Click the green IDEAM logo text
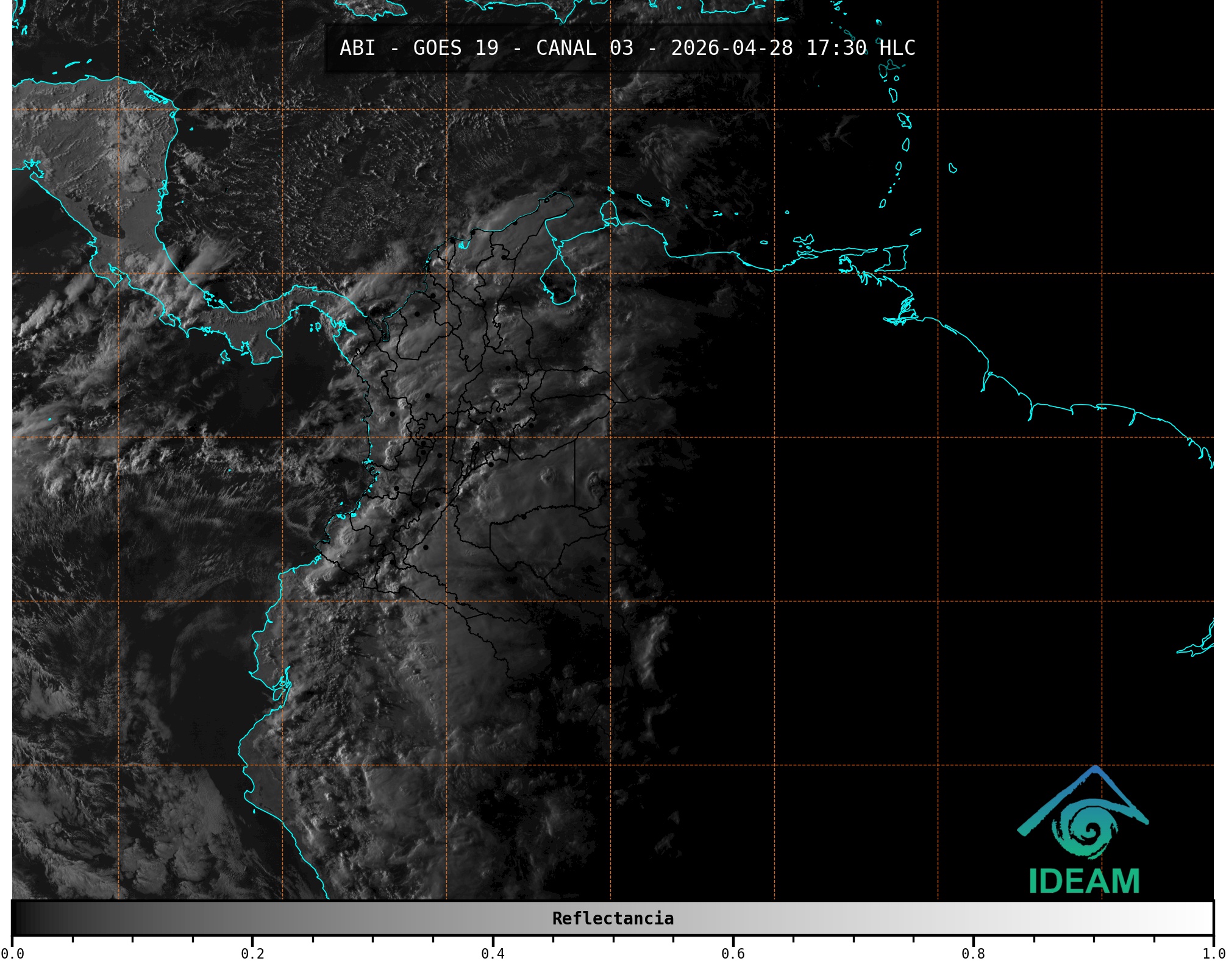This screenshot has width=1226, height=961. click(x=1084, y=881)
